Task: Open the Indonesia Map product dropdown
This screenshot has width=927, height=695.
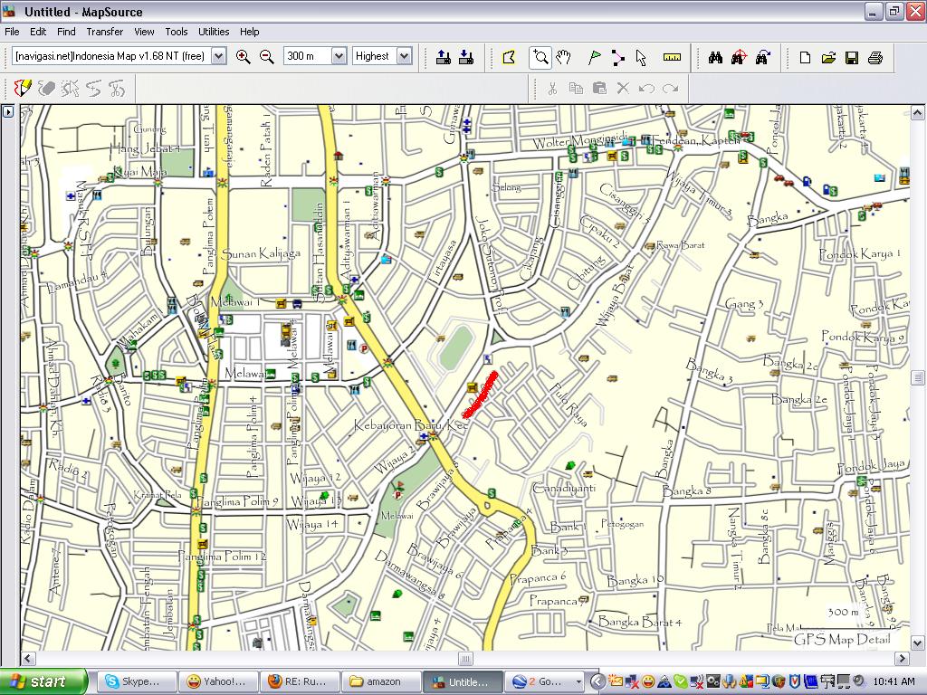Action: (217, 56)
